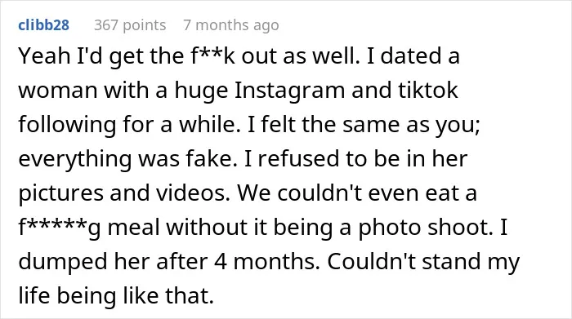
Task: Click the word meal in the comment
Action: tap(133, 227)
